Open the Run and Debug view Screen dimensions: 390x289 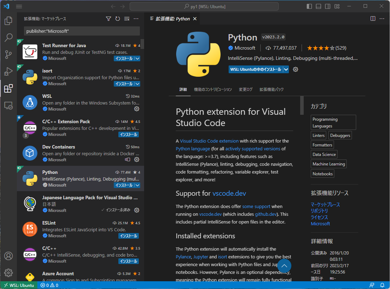[x=8, y=71]
